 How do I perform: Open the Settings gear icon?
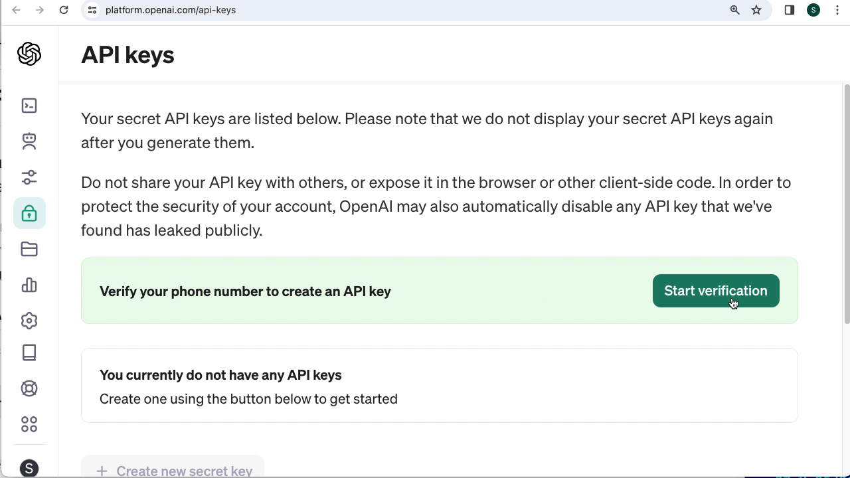29,321
